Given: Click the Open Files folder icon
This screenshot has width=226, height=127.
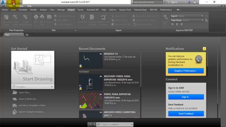Looking at the screenshot, I should pos(14,92).
